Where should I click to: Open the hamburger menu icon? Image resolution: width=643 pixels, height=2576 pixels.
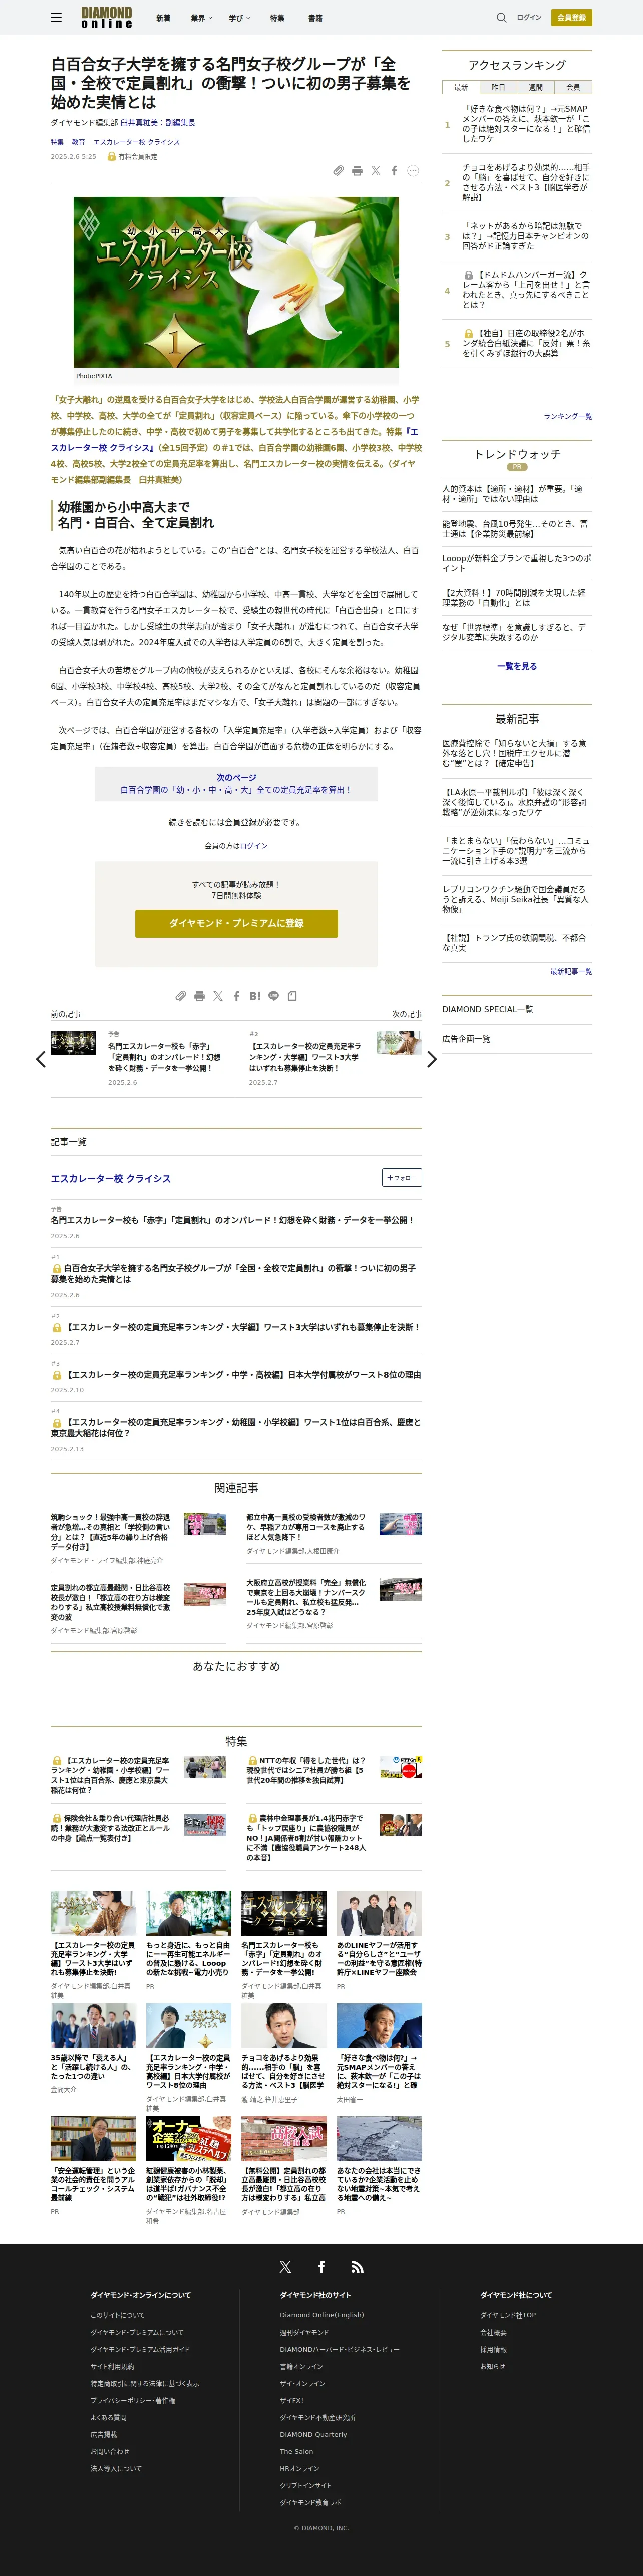56,17
